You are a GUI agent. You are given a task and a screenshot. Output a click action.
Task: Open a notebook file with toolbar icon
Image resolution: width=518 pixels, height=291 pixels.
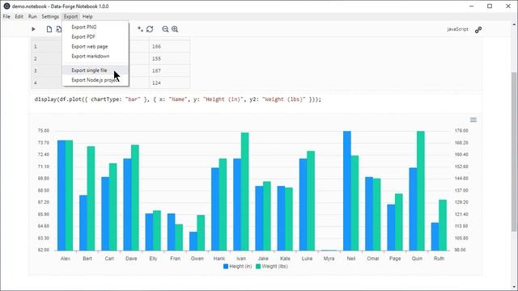58,29
